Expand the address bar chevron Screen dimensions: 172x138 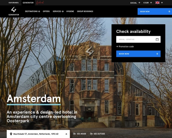66,134
